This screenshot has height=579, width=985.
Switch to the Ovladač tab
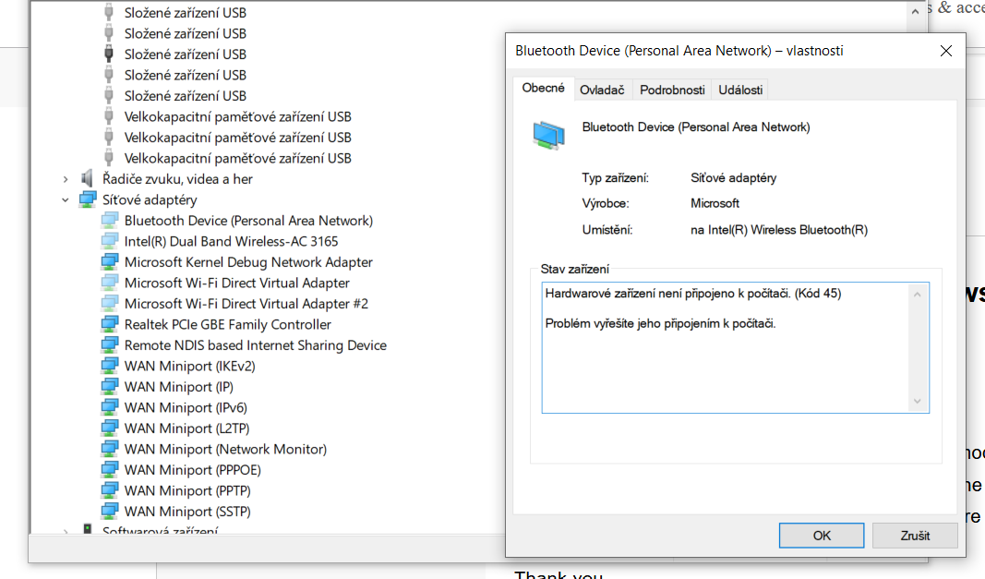[x=602, y=90]
